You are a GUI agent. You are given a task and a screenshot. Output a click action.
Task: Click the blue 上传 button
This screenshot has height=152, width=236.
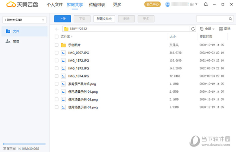[x=63, y=19]
